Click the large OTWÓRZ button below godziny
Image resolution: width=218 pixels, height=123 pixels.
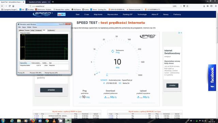pyautogui.click(x=51, y=90)
